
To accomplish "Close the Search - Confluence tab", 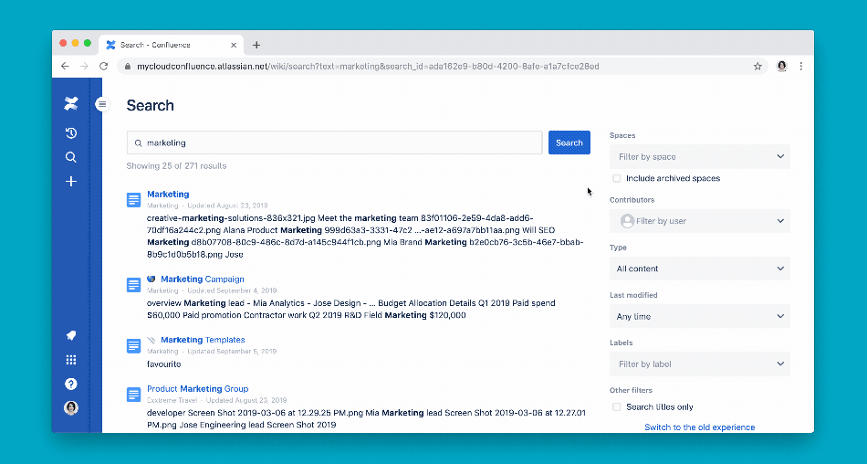I will point(234,45).
